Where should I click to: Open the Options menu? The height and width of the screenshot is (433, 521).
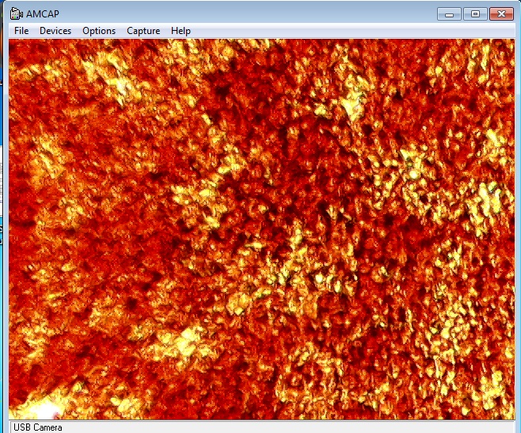click(x=99, y=31)
